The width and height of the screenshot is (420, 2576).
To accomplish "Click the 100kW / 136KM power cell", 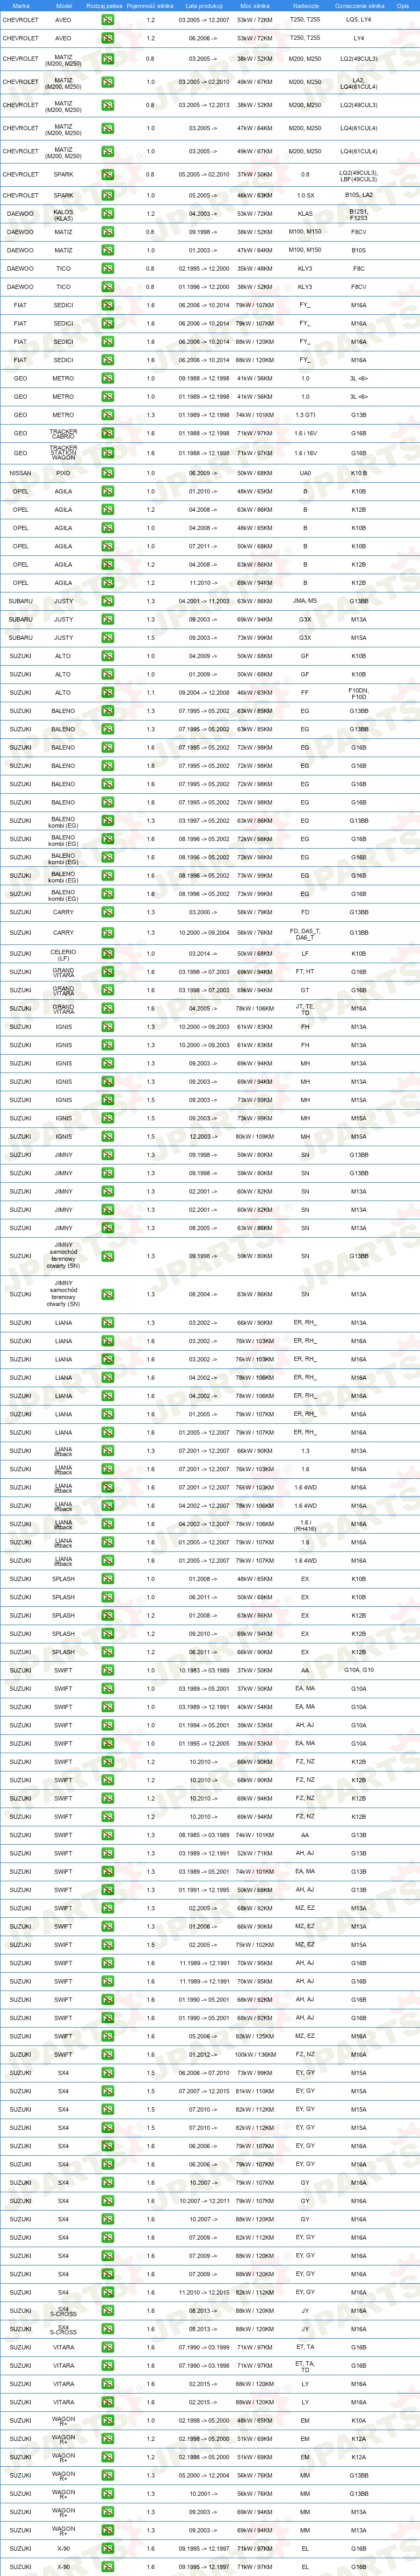I will pos(255,2054).
